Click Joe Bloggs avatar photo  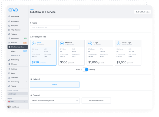9,107
